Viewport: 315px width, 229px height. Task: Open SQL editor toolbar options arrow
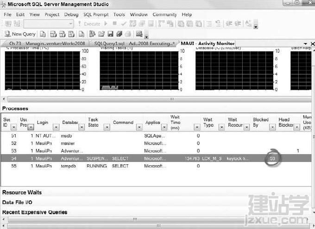(x=256, y=27)
